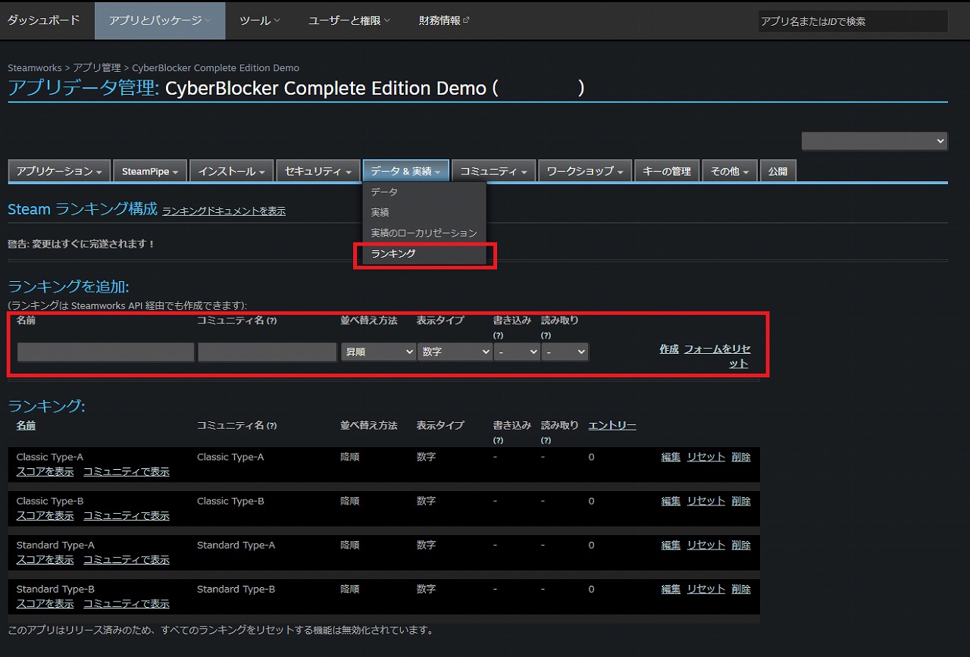
Task: Open the 並べ替え方法 dropdown showing 昇順
Action: pos(378,352)
